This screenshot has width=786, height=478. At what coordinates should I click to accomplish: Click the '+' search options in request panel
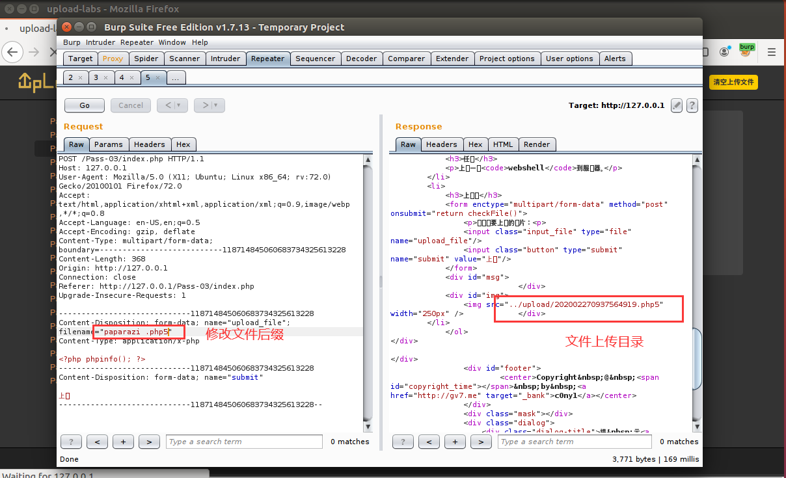pyautogui.click(x=123, y=442)
